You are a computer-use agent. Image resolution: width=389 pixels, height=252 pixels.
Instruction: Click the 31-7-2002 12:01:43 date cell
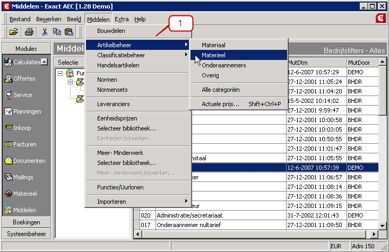coord(316,215)
